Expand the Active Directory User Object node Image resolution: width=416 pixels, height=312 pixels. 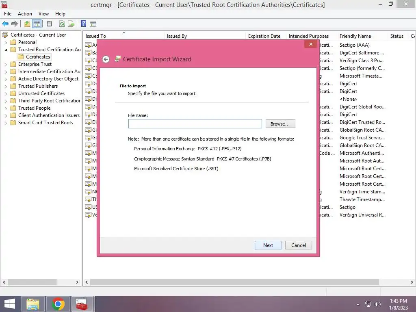(6, 79)
